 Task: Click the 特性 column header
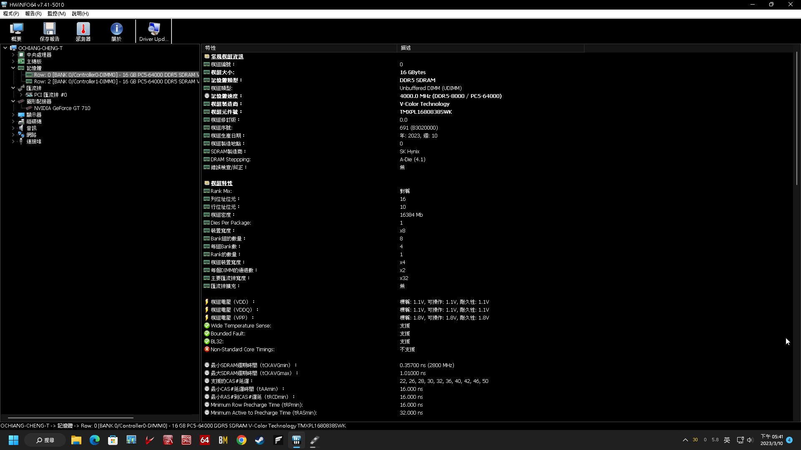pos(299,48)
